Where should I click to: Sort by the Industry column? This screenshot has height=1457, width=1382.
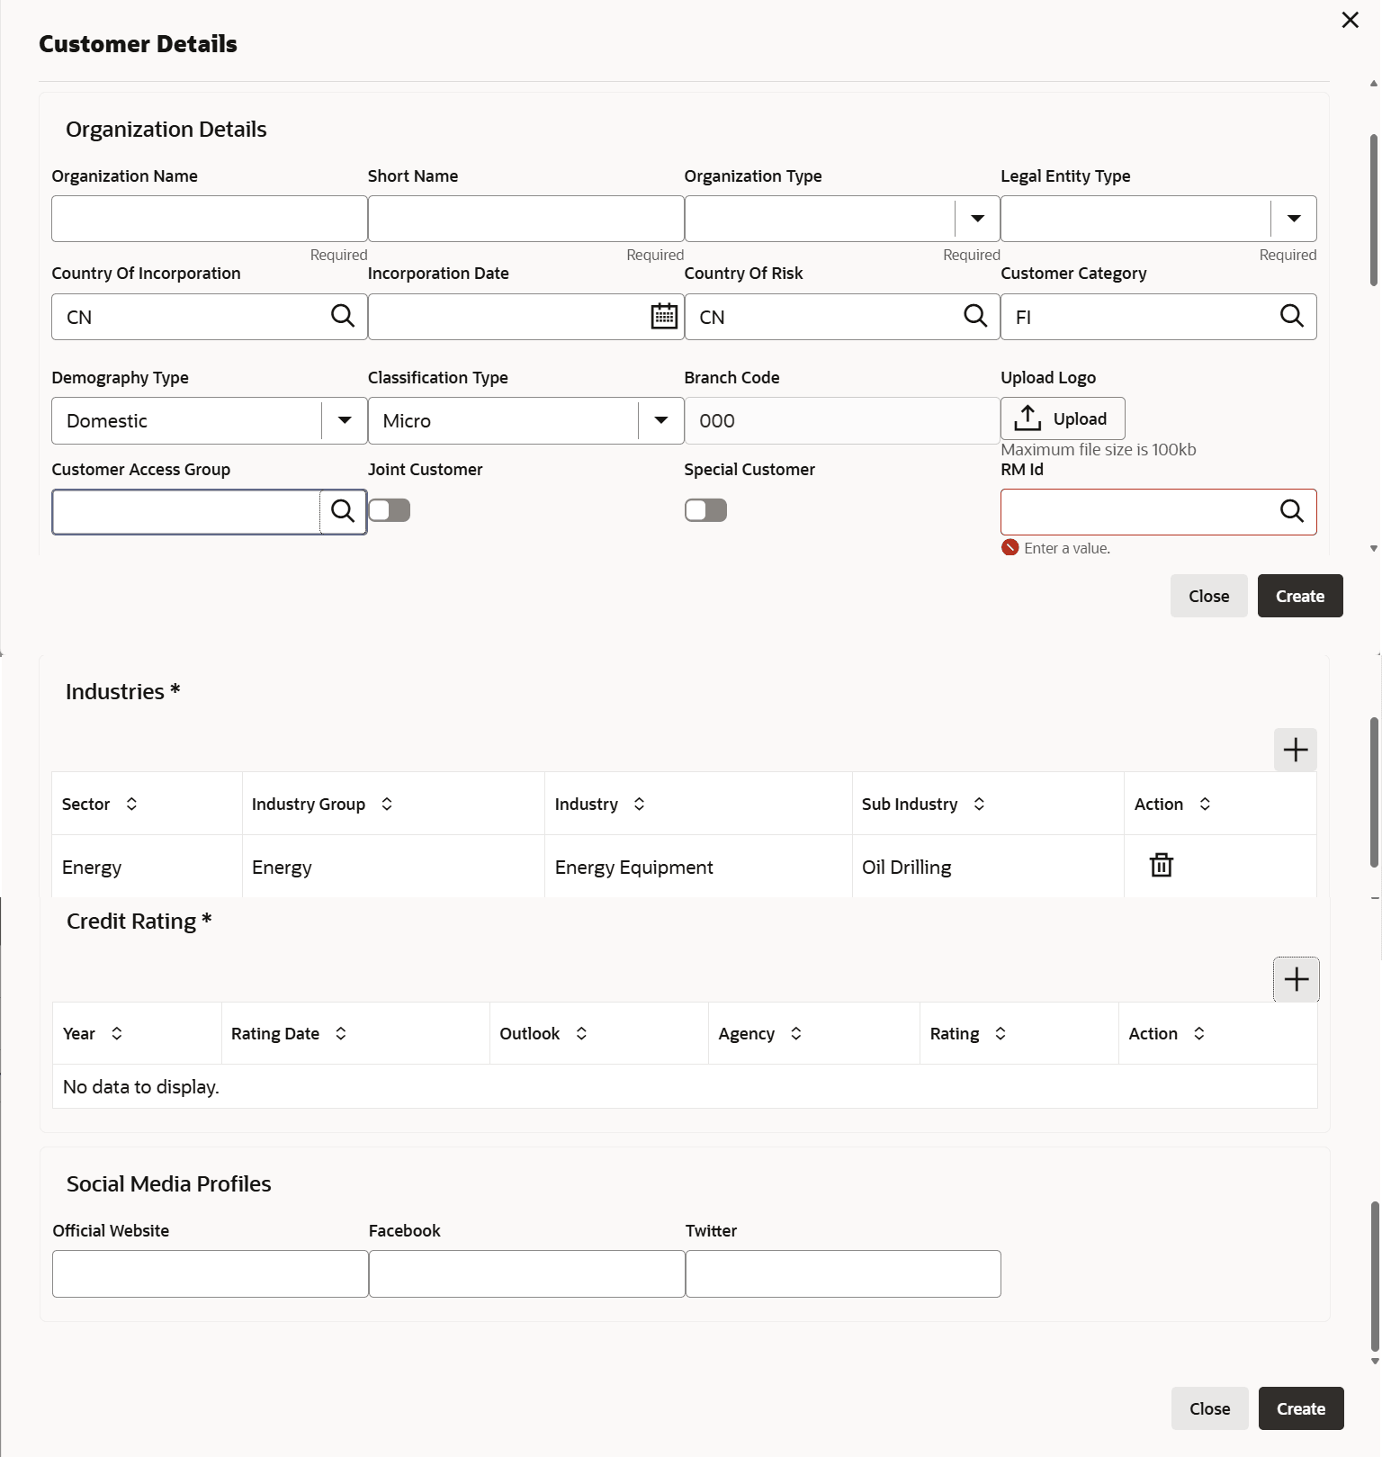pyautogui.click(x=640, y=804)
